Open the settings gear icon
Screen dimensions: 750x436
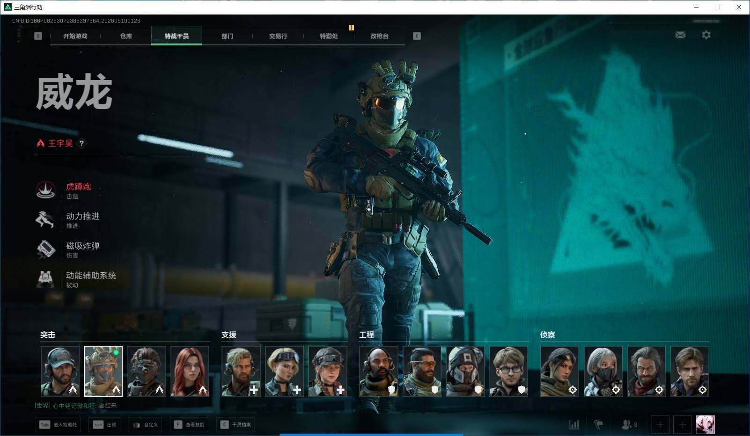706,35
